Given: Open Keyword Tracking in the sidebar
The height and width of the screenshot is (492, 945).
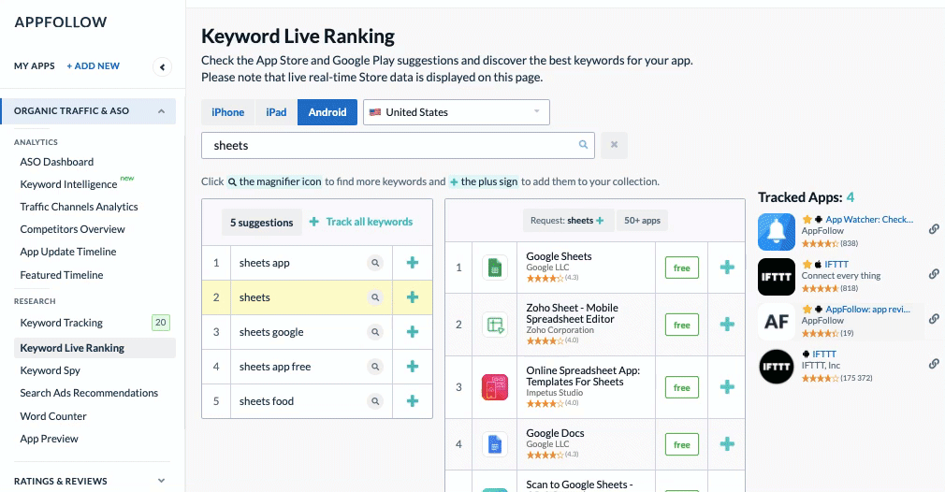Looking at the screenshot, I should 62,323.
